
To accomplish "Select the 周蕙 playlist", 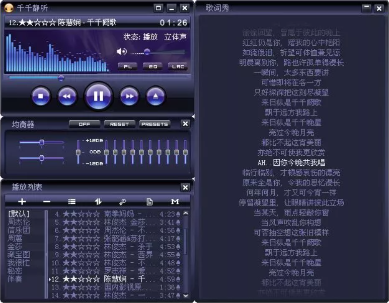I will coord(15,238).
